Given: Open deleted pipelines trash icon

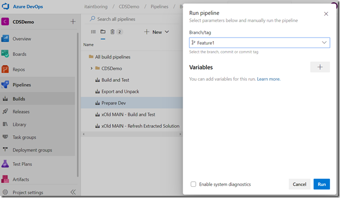Looking at the screenshot, I should pos(112,32).
